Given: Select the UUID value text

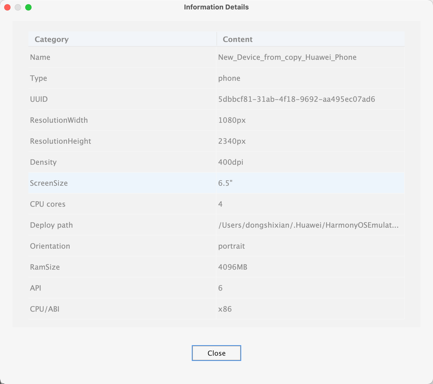Looking at the screenshot, I should (296, 99).
